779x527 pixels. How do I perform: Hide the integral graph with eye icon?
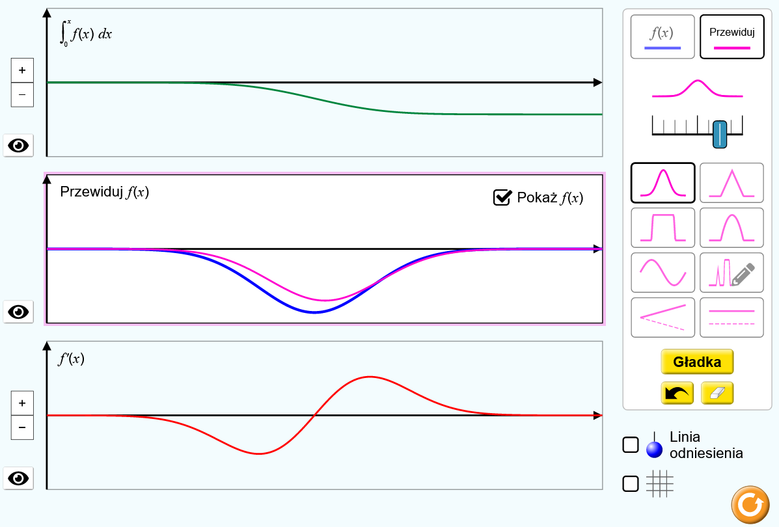click(x=18, y=145)
